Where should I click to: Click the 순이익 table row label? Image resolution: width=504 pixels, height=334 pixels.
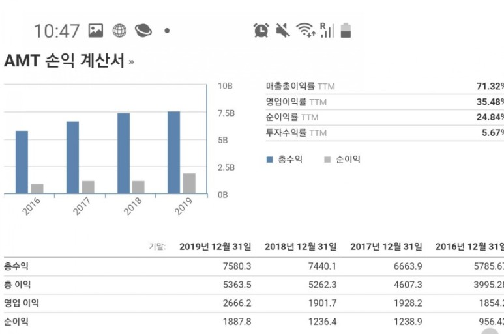pos(16,322)
